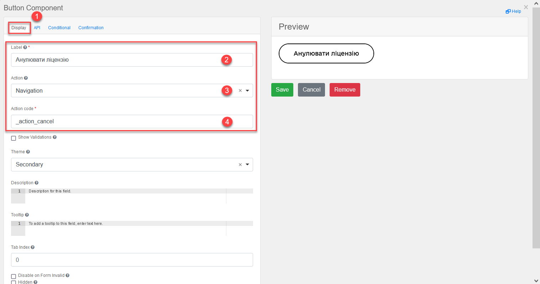The width and height of the screenshot is (540, 284).
Task: Click the Theme help question icon
Action: tap(28, 152)
